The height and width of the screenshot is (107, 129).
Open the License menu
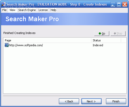click(x=43, y=10)
